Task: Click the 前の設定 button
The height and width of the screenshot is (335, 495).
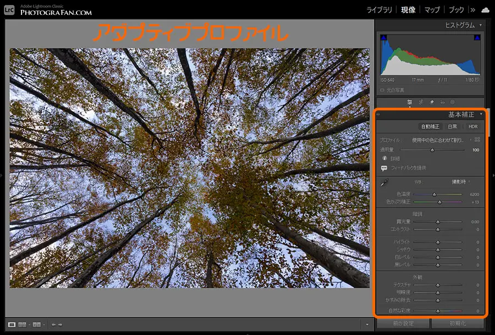Action: (403, 323)
